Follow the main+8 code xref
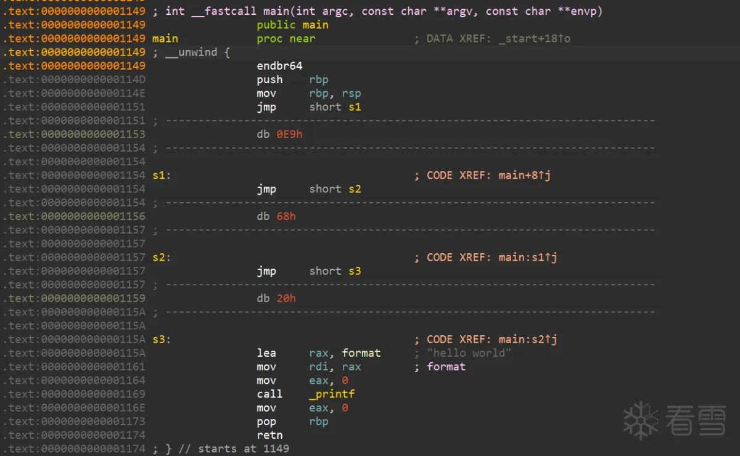Screen dimensions: 740x456 [525, 176]
